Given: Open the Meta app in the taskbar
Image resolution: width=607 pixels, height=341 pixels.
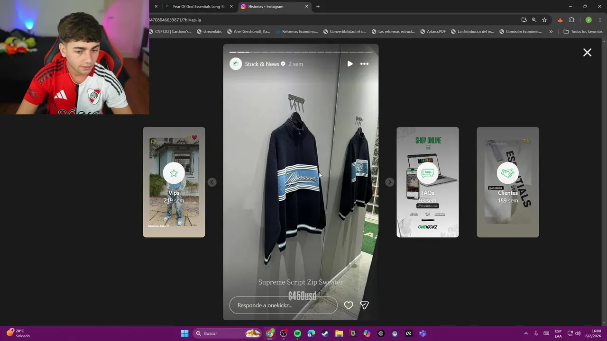Looking at the screenshot, I should [408, 333].
